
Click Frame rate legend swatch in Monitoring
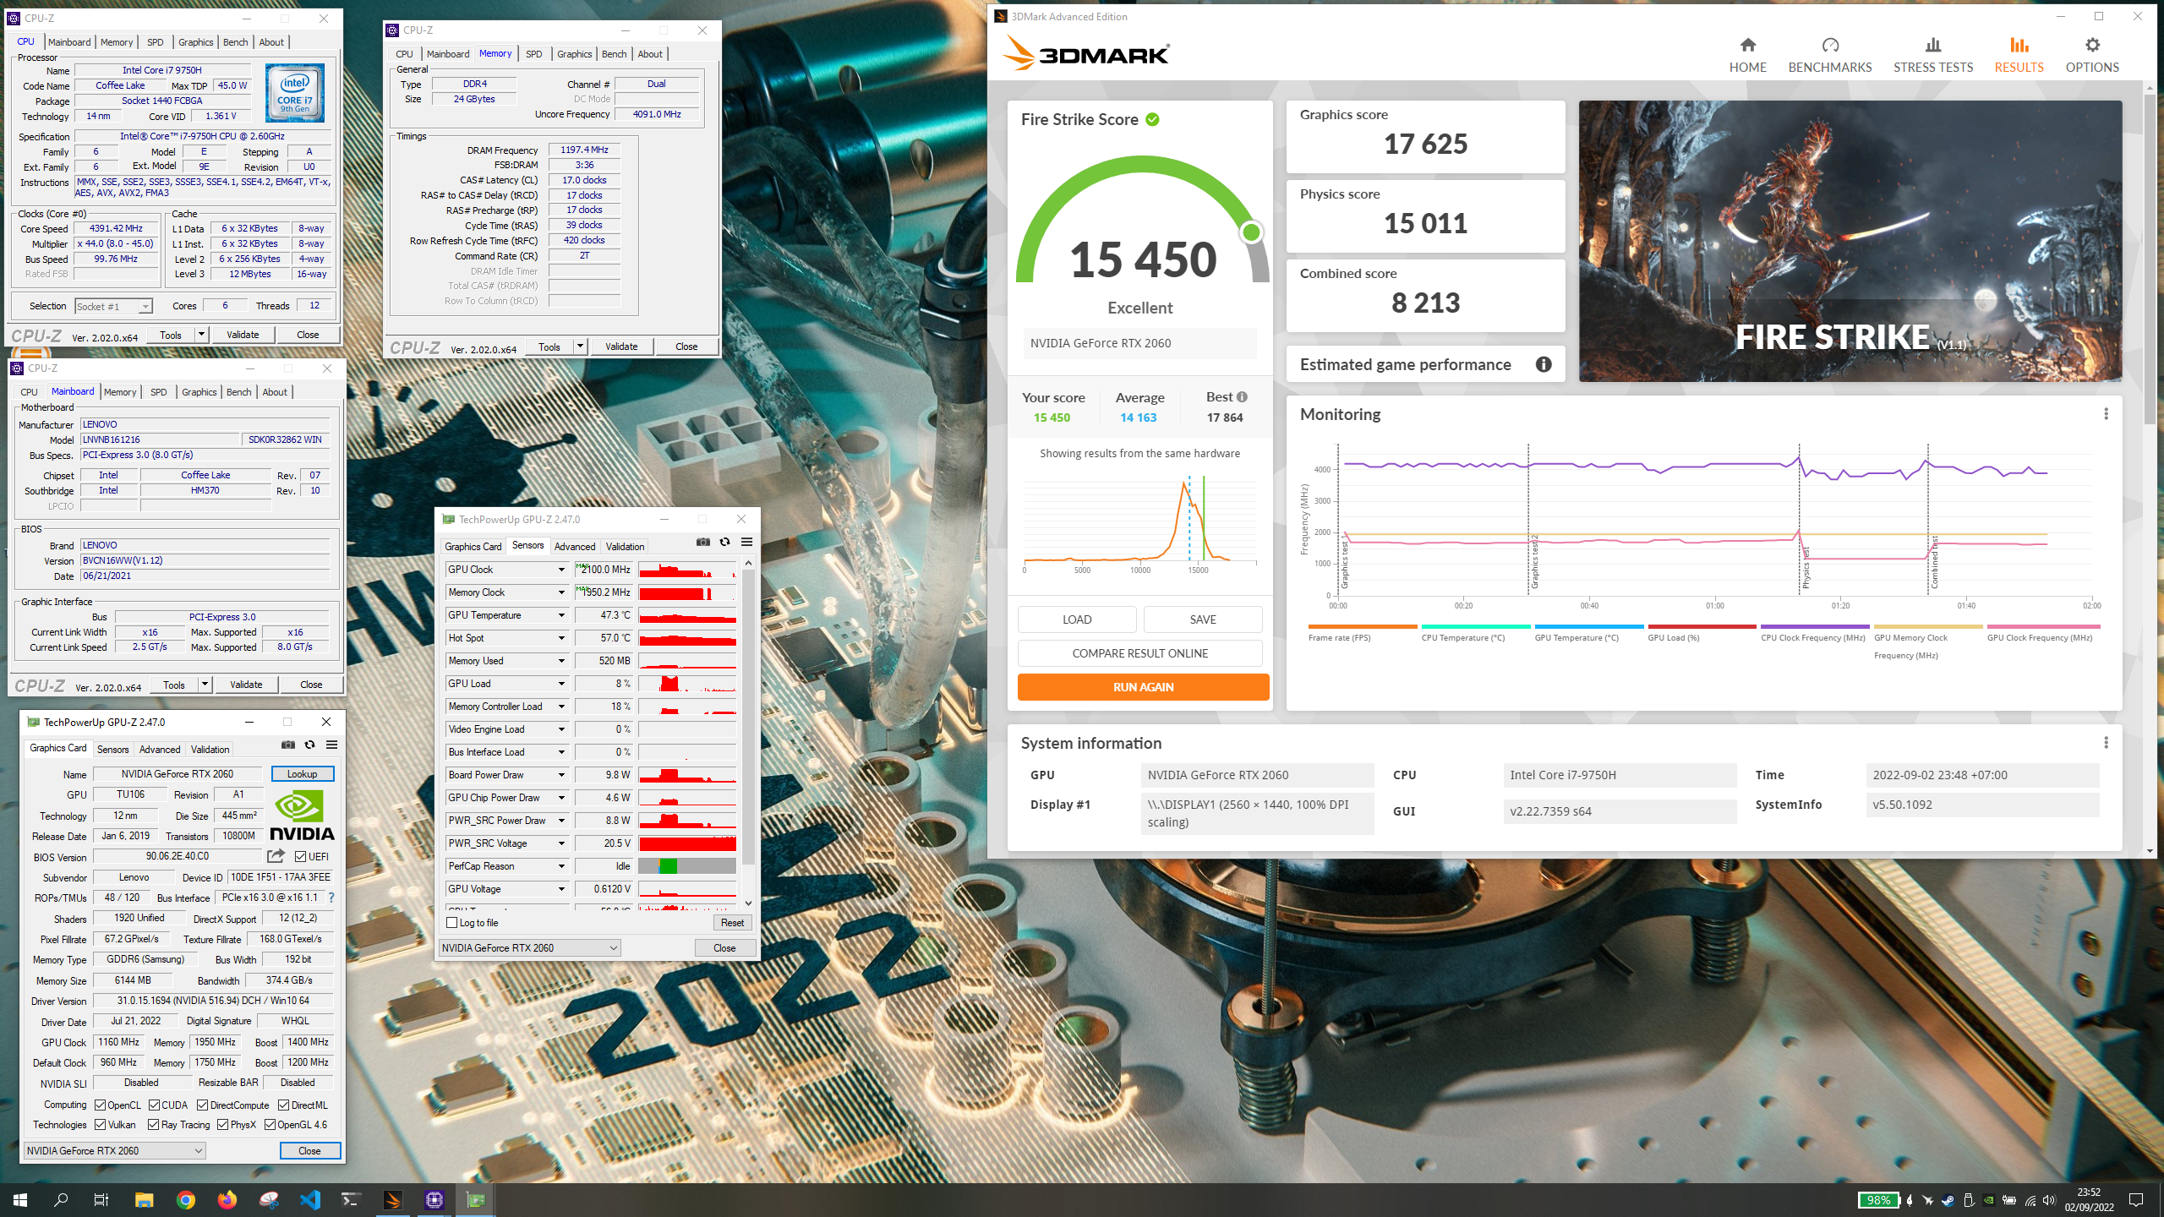coord(1363,626)
